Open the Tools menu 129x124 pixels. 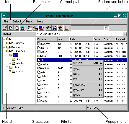(29, 22)
